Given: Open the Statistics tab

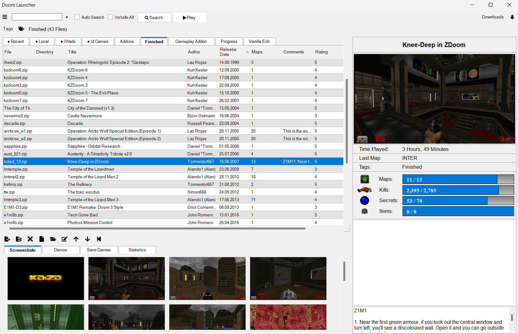Looking at the screenshot, I should pyautogui.click(x=137, y=250).
